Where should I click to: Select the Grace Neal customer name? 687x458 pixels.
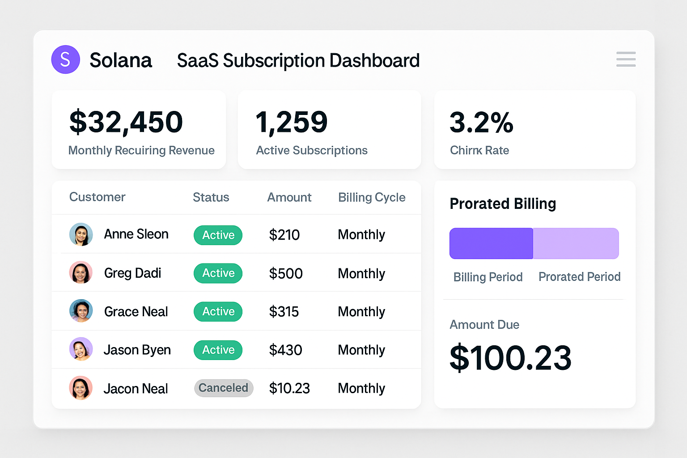coord(136,312)
